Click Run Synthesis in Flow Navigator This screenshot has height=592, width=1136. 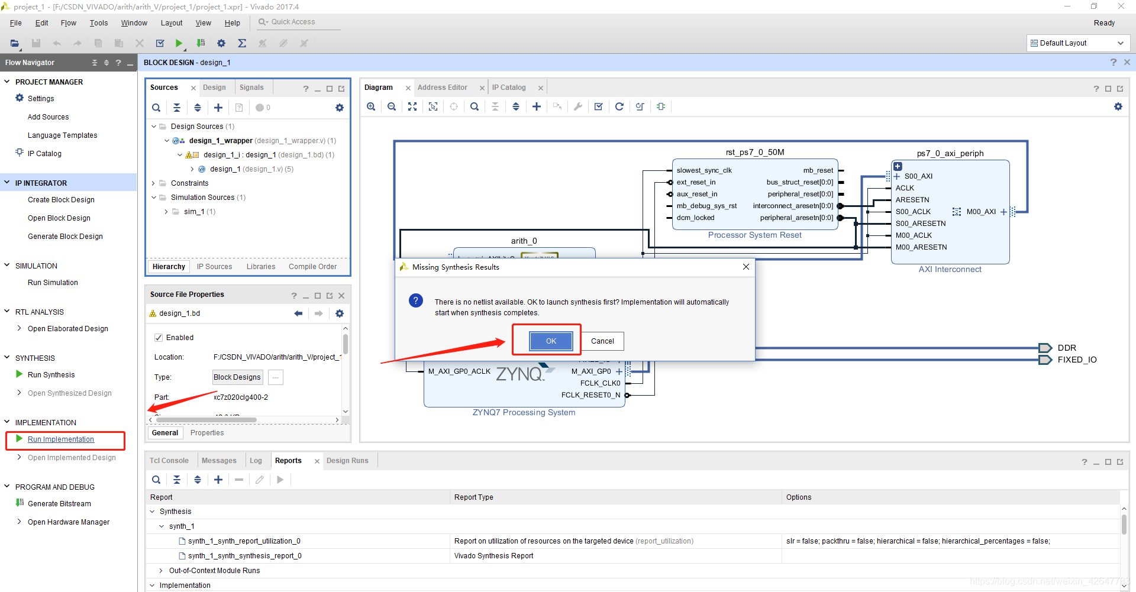51,375
